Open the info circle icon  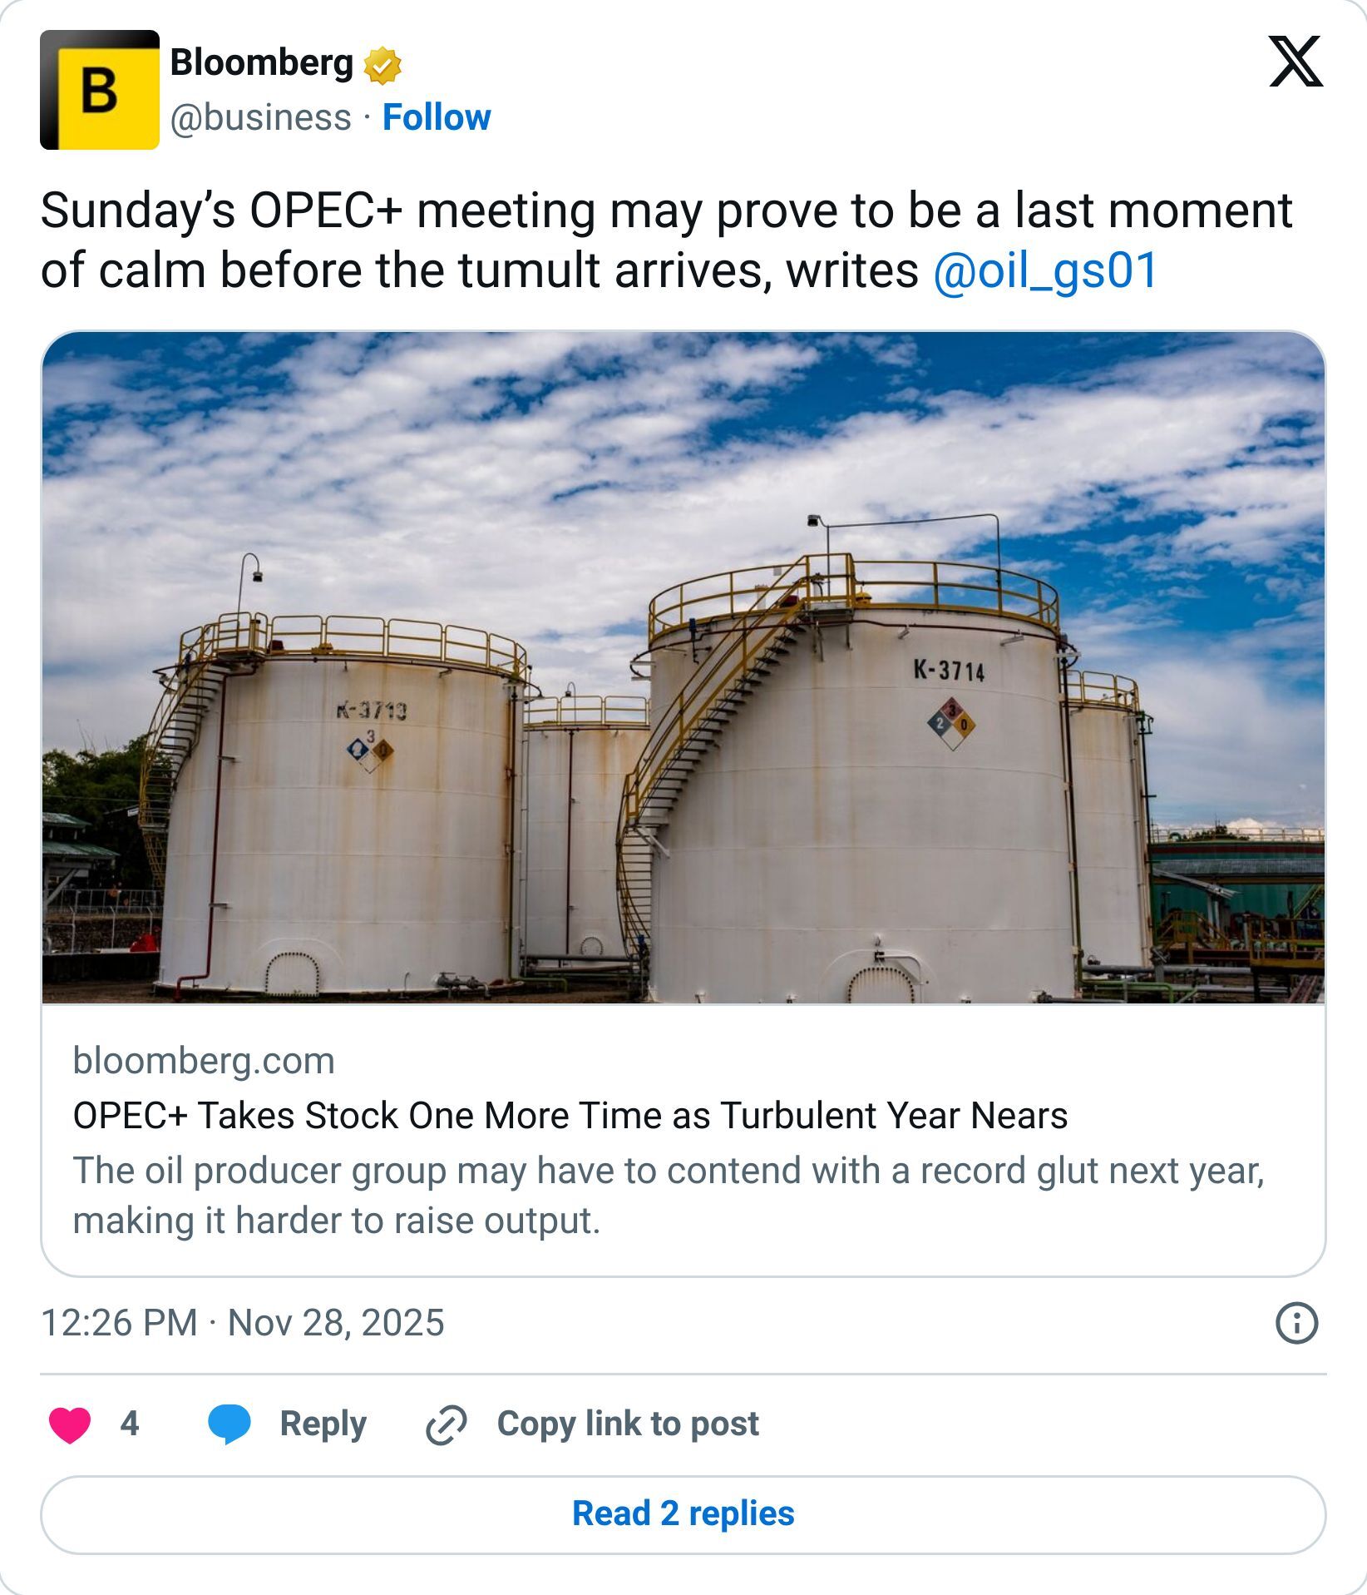1296,1323
